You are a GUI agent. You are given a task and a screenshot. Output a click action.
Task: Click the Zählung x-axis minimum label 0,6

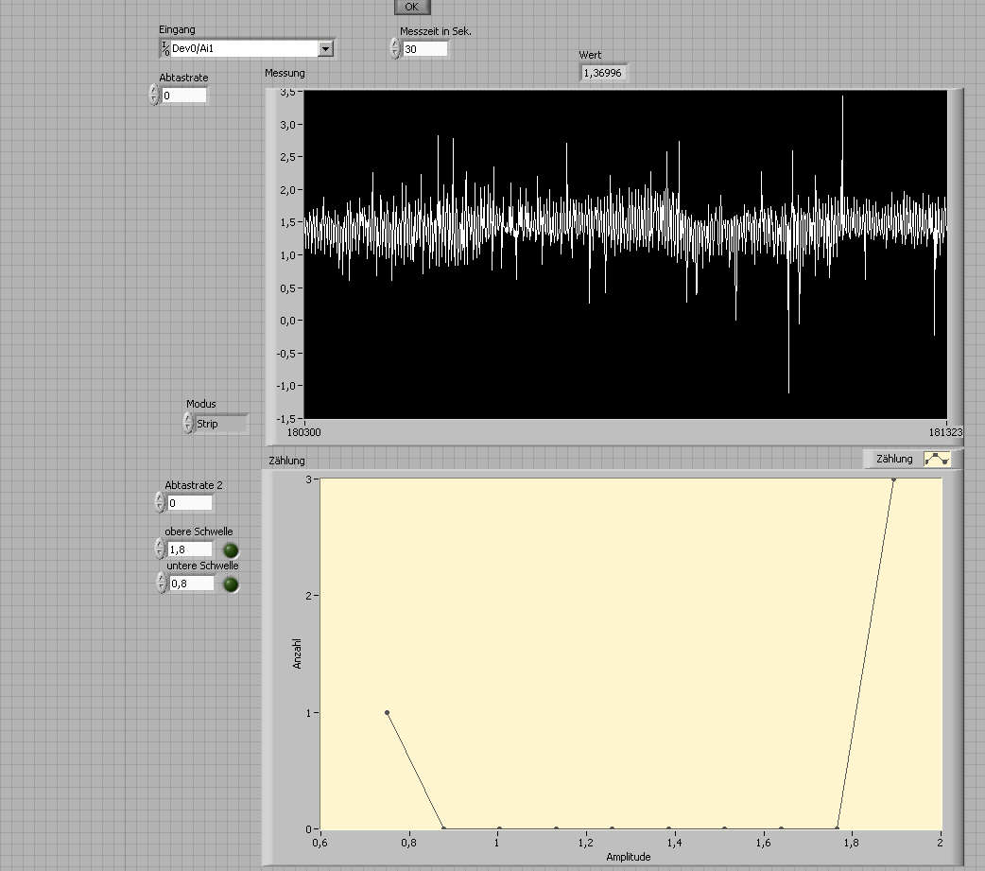(320, 843)
